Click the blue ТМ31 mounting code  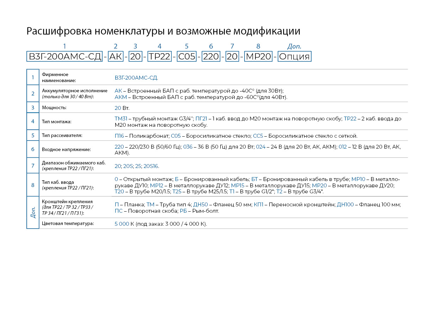[x=121, y=119]
